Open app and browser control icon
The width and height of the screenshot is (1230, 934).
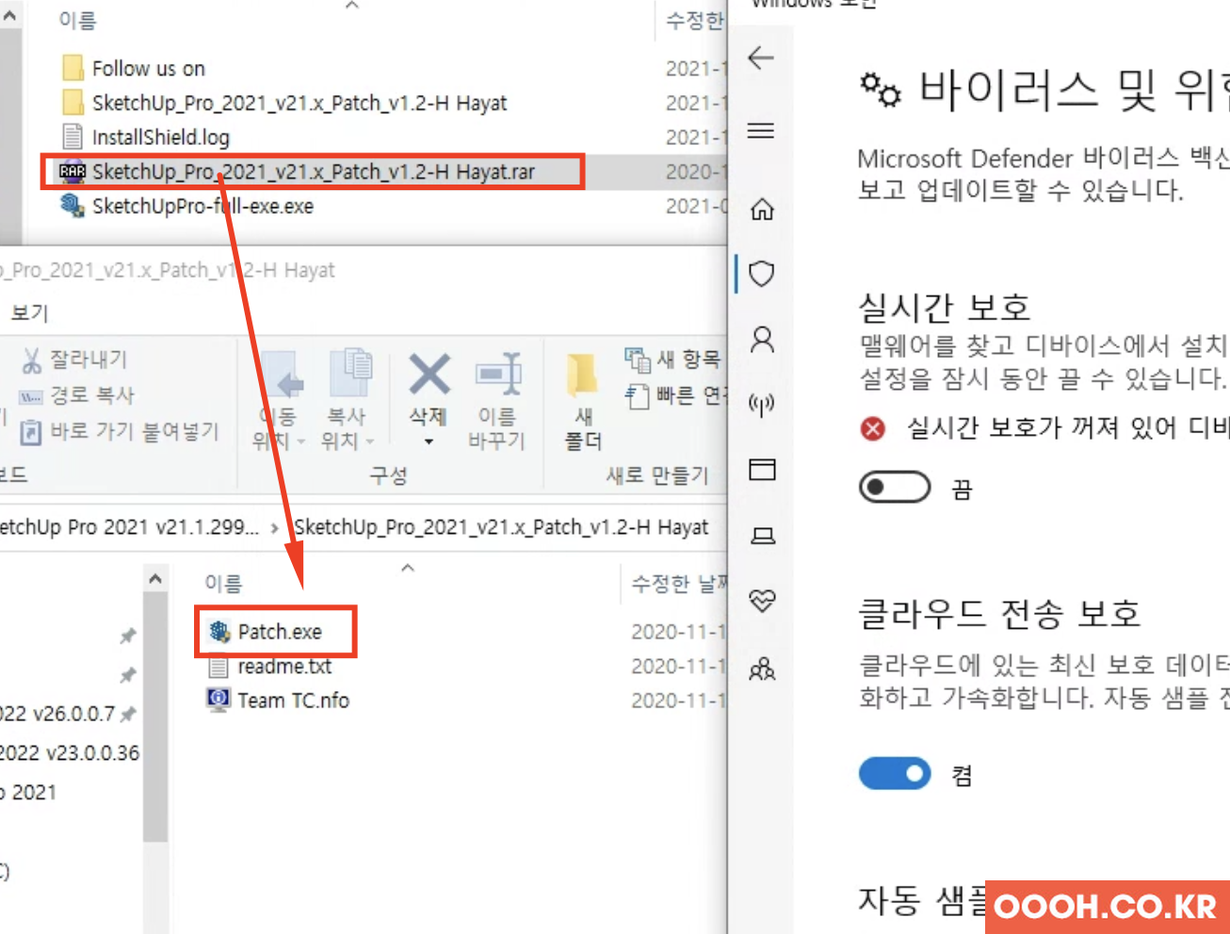coord(762,470)
